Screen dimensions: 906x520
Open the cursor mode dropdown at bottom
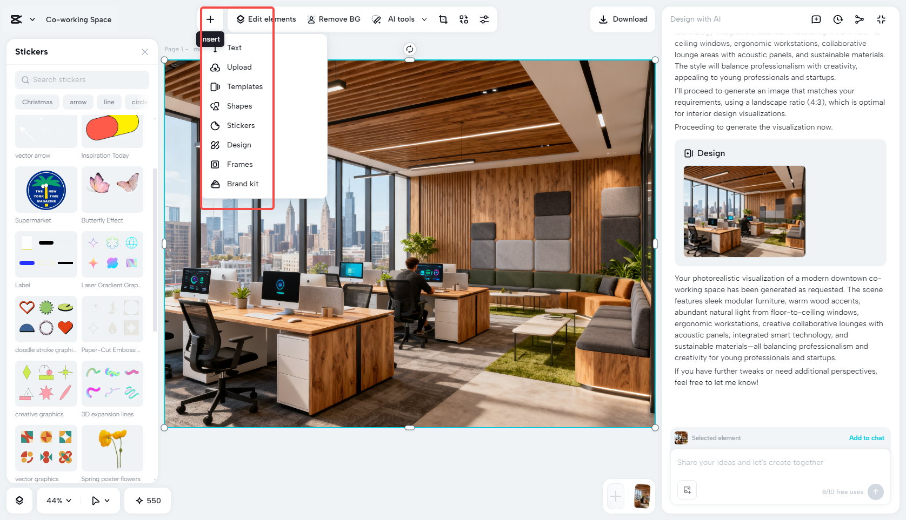click(x=99, y=501)
